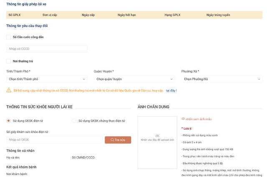Focus the Nhập số GKSK text field

click(x=54, y=140)
